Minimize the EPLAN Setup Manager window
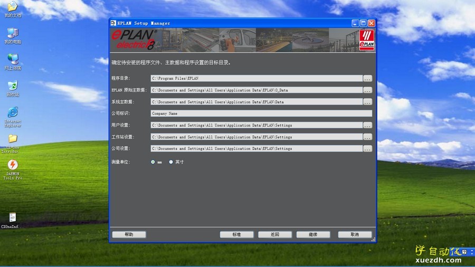The width and height of the screenshot is (475, 267). pyautogui.click(x=355, y=23)
